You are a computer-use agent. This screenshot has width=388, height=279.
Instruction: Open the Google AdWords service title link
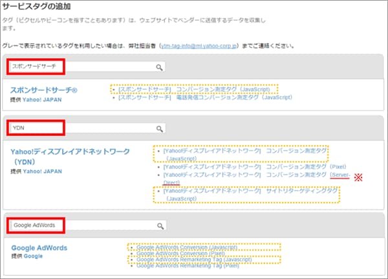(x=39, y=248)
